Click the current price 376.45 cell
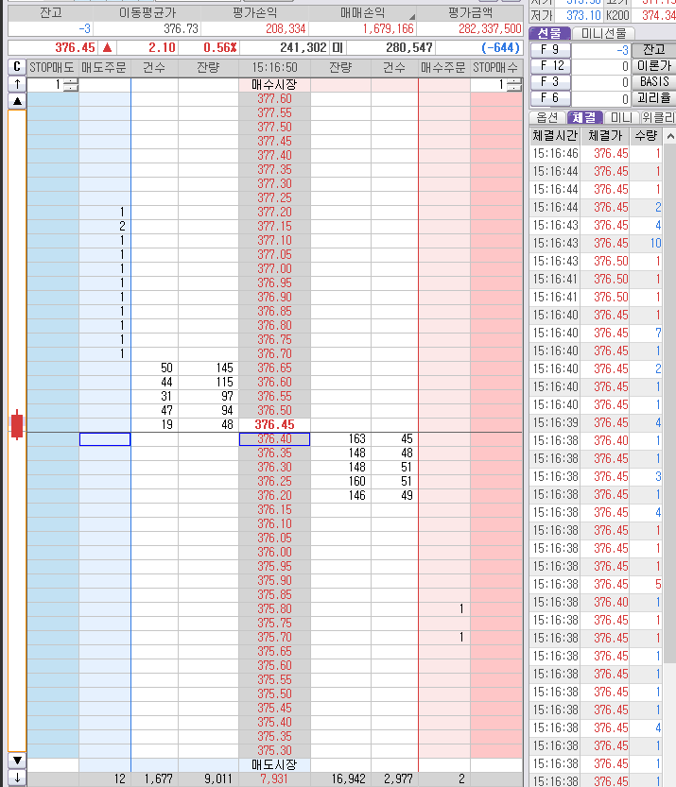Viewport: 676px width, 787px height. pos(274,424)
